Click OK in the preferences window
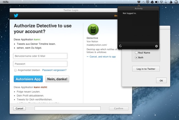Image resolution: width=179 pixels, height=120 pixels. point(161,81)
